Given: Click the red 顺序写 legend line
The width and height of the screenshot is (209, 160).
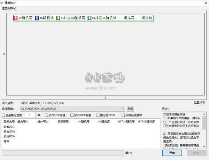Looking at the screenshot, I should point(121,18).
